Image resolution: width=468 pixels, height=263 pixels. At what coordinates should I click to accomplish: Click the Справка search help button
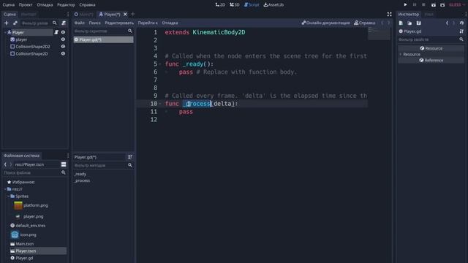point(364,23)
